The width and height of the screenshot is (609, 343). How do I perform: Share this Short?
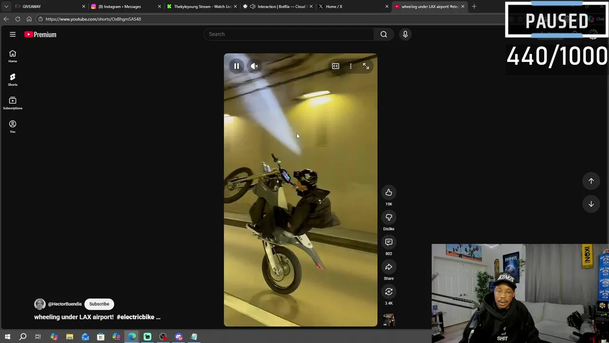pos(389,267)
